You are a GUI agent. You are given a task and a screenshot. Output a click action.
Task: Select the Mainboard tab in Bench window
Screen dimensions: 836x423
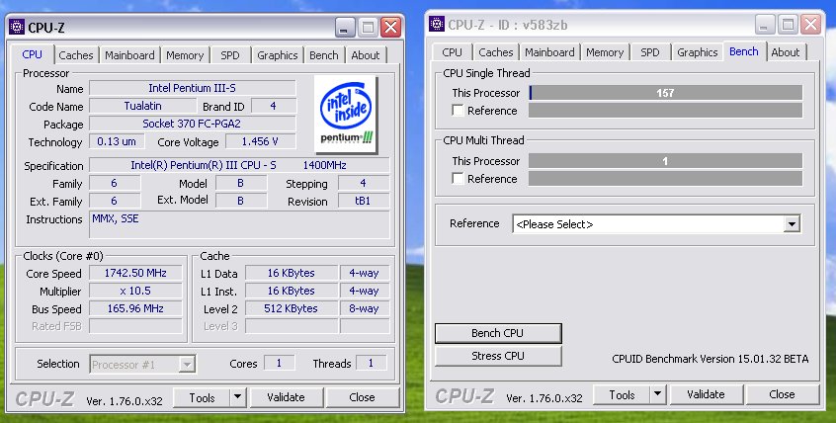pyautogui.click(x=549, y=52)
